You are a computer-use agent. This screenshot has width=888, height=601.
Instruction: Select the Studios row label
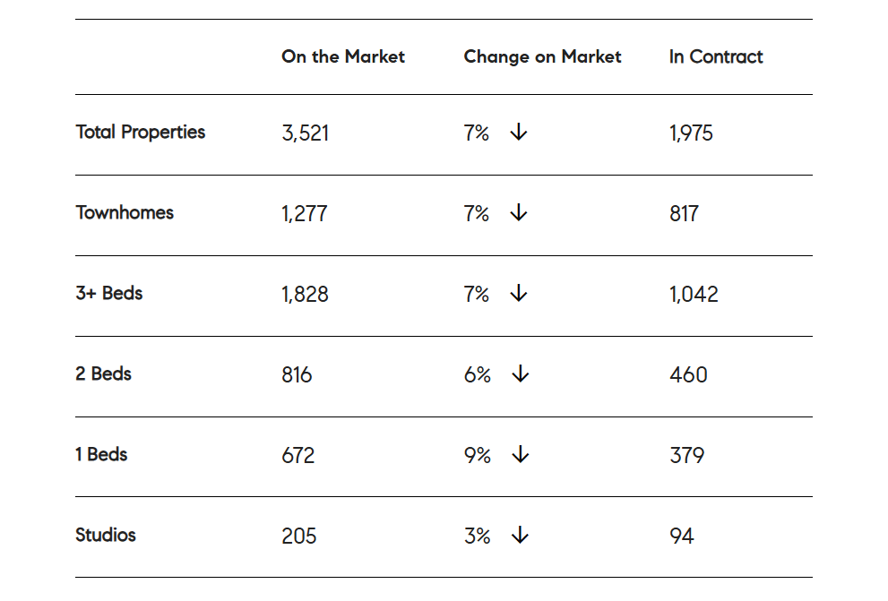point(106,536)
